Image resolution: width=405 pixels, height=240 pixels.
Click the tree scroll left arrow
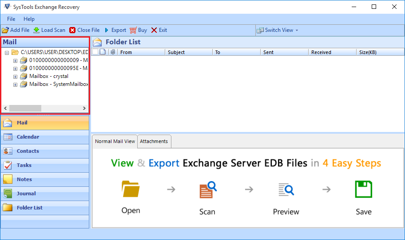[5, 108]
